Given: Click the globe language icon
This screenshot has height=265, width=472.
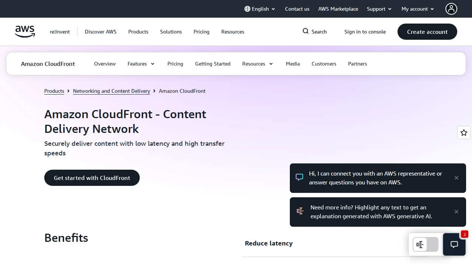Looking at the screenshot, I should 247,9.
